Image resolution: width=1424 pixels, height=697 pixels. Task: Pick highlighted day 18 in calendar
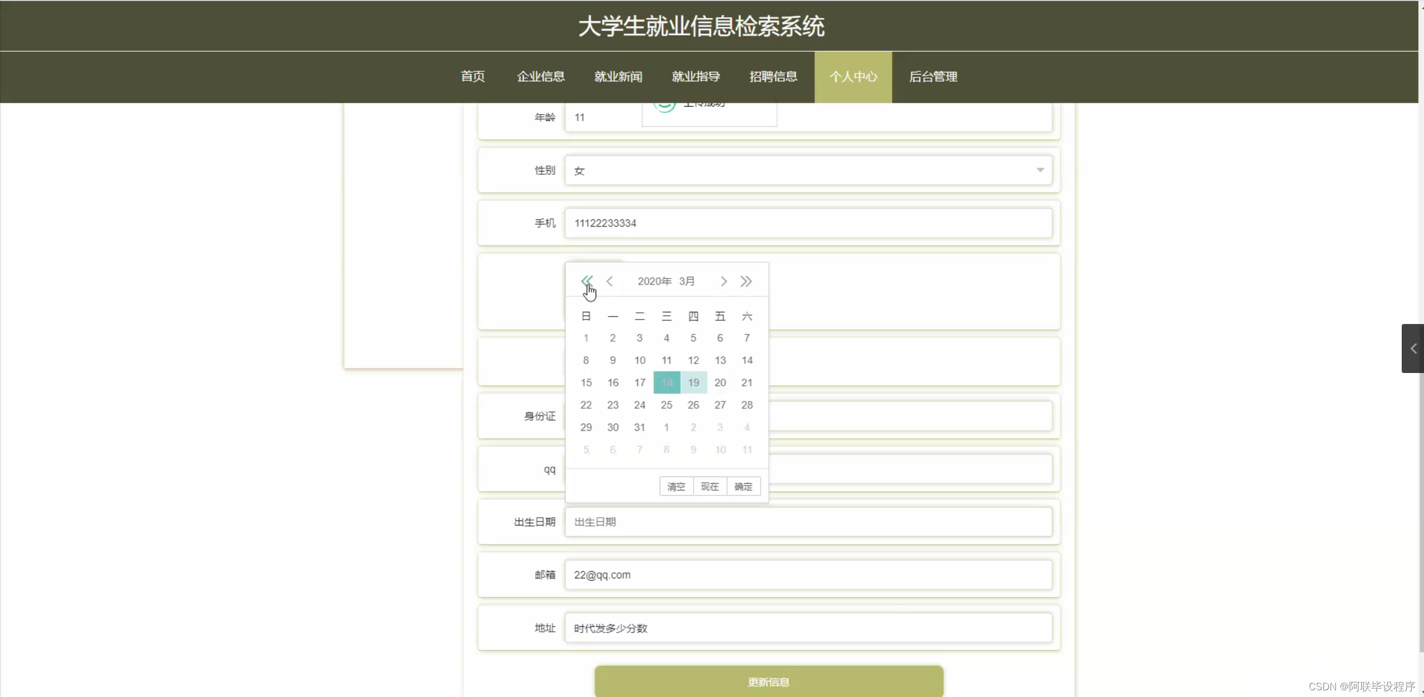point(666,382)
